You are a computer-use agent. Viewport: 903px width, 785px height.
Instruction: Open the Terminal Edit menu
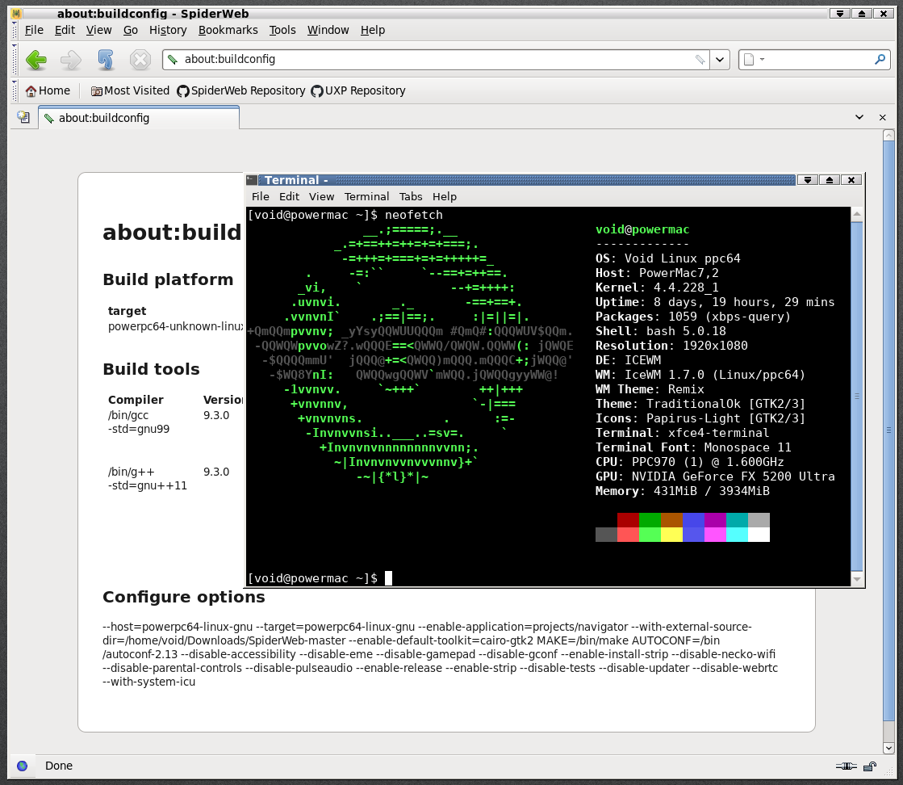tap(289, 196)
